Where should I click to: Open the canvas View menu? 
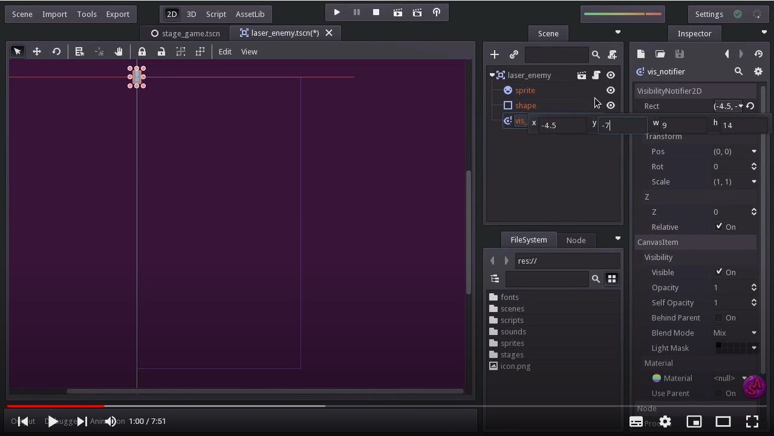[x=249, y=51]
